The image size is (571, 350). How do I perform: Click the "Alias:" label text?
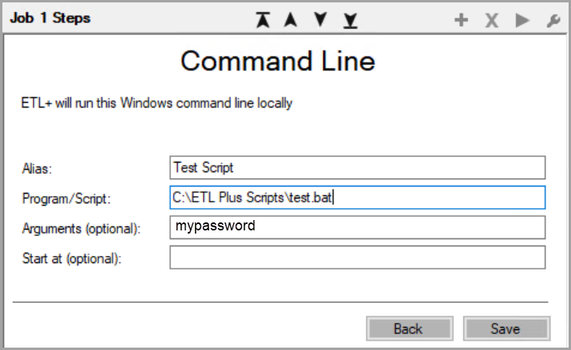(38, 168)
